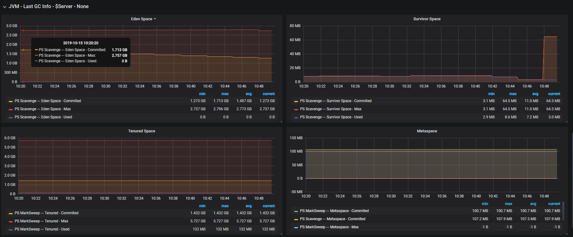Sort Metaspace legend by avg column
The height and width of the screenshot is (237, 573).
point(533,204)
